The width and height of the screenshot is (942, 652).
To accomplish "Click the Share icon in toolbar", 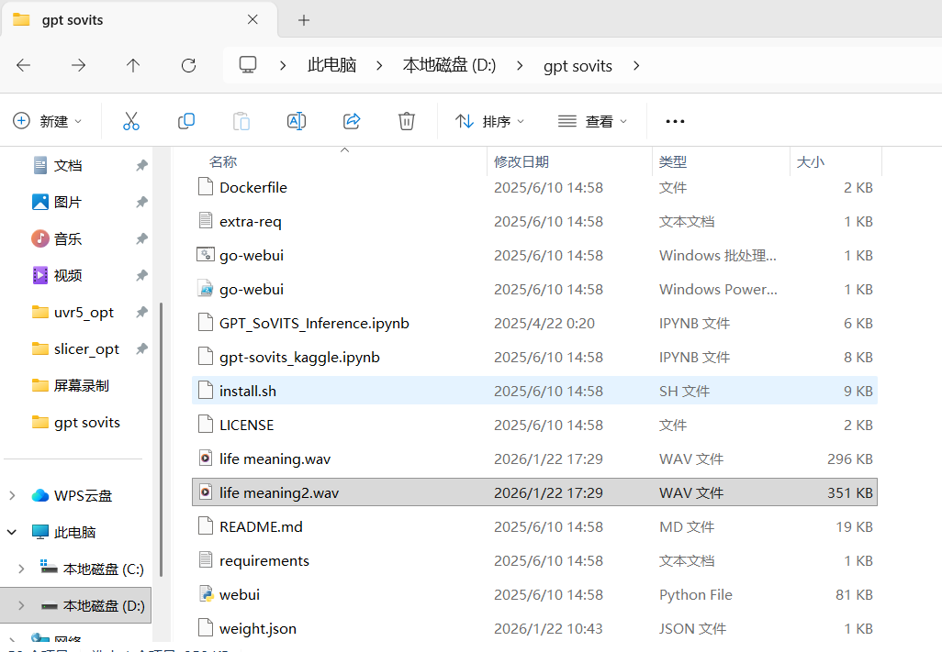I will click(352, 121).
